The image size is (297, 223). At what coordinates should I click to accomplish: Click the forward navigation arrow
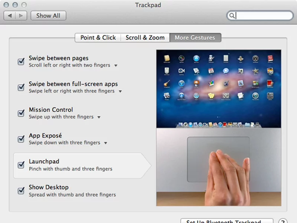21,16
